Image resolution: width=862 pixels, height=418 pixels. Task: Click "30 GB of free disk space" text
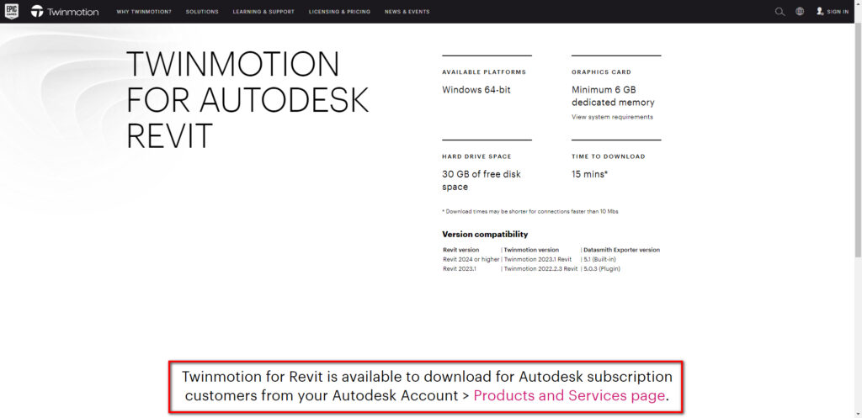tap(481, 181)
